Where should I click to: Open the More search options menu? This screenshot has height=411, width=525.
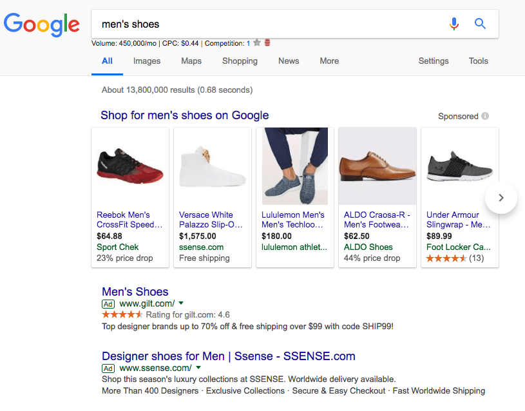(329, 61)
